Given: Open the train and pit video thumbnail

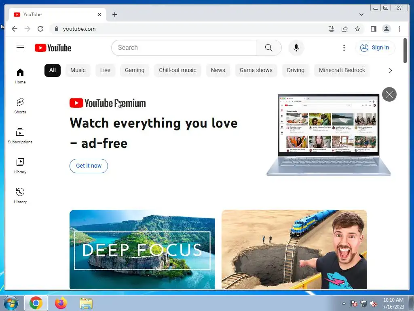Looking at the screenshot, I should pyautogui.click(x=294, y=249).
